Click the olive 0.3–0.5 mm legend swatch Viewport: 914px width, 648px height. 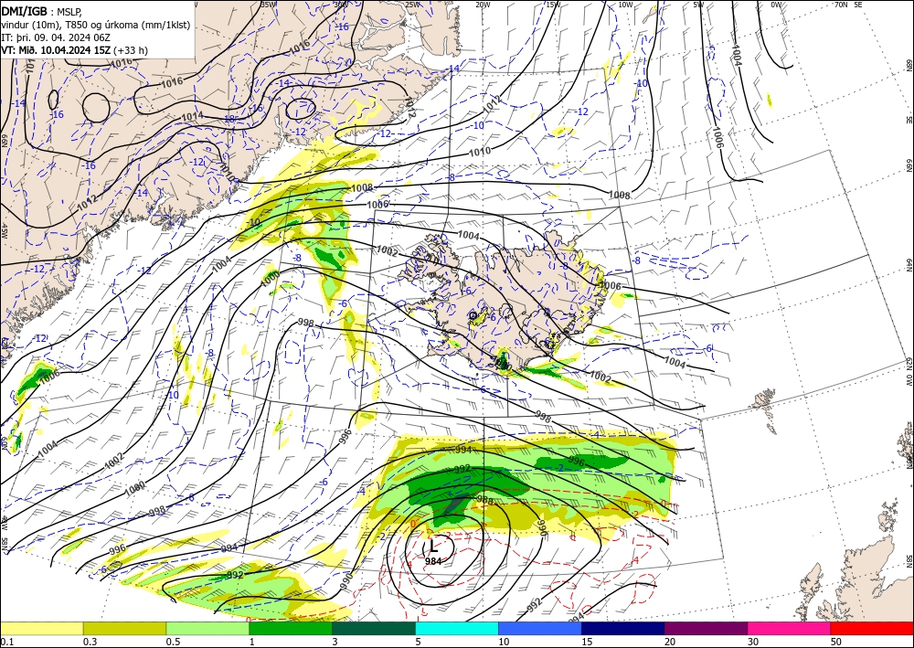click(124, 628)
